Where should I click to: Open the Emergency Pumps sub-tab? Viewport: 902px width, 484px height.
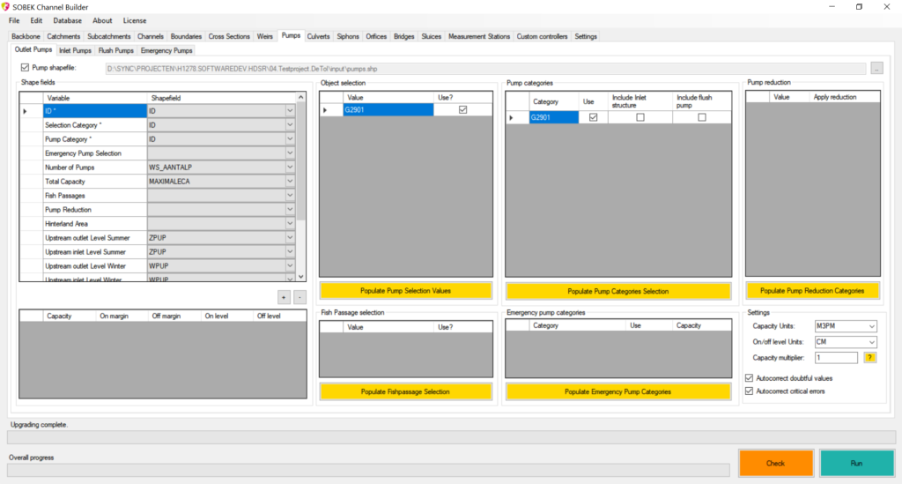(166, 50)
